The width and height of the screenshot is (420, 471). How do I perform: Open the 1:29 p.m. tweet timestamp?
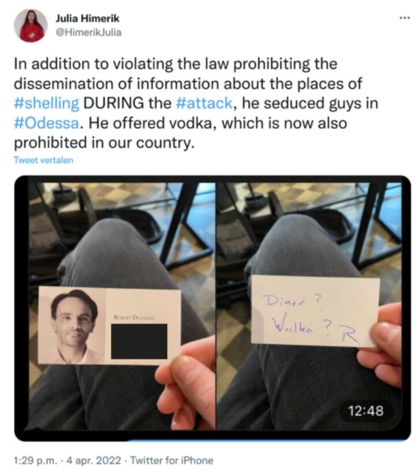(35, 460)
